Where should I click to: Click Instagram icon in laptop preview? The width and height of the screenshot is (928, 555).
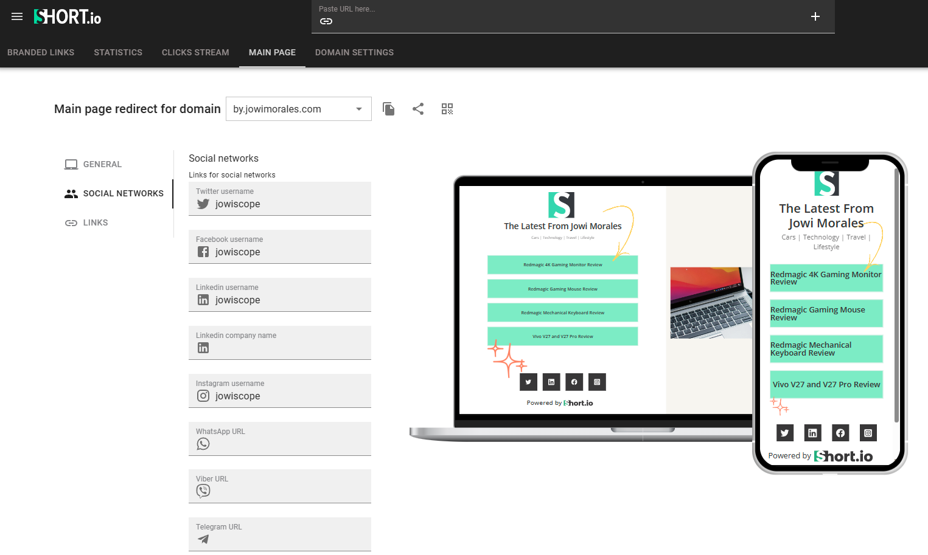[597, 382]
